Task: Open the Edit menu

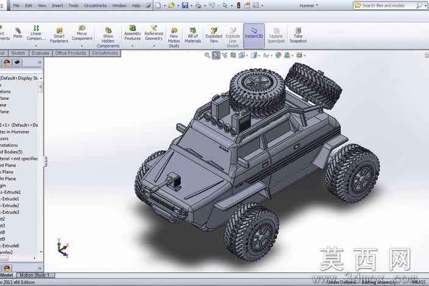Action: click(x=29, y=5)
